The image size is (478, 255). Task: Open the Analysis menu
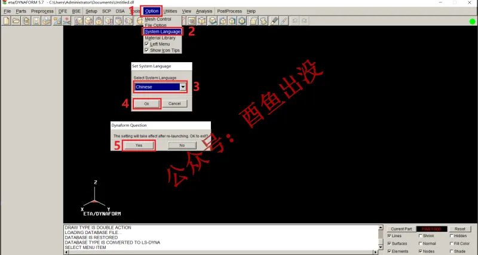(204, 11)
